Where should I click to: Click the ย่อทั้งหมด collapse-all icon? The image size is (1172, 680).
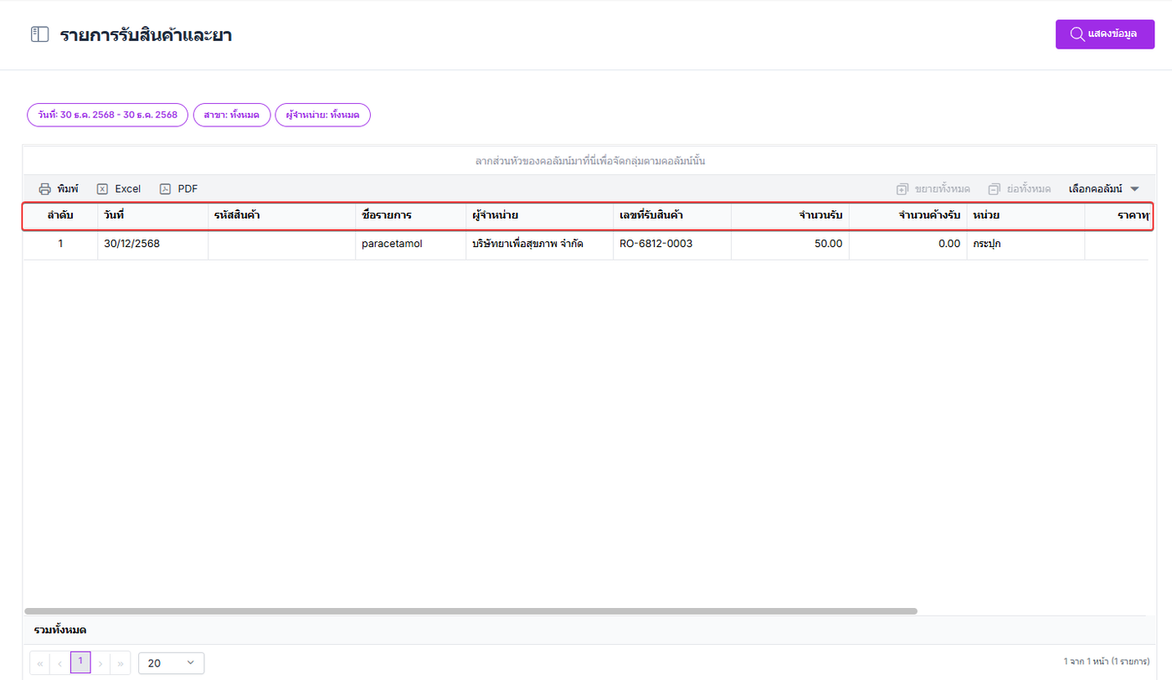click(x=994, y=189)
